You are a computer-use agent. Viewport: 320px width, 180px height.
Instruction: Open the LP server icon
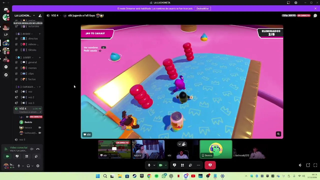tap(6, 35)
